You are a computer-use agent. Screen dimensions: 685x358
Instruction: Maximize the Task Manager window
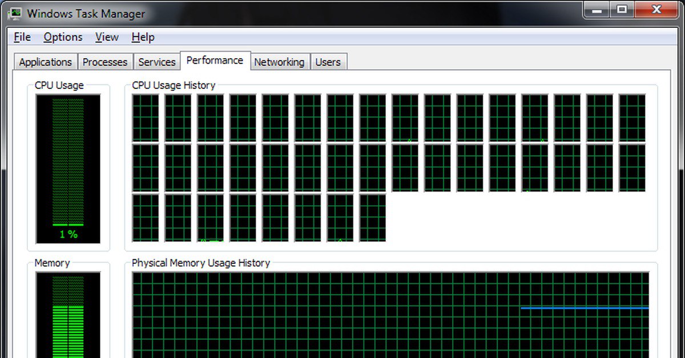(x=622, y=9)
